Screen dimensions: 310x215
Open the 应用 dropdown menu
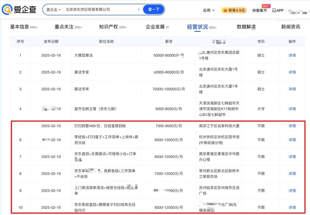click(x=209, y=10)
